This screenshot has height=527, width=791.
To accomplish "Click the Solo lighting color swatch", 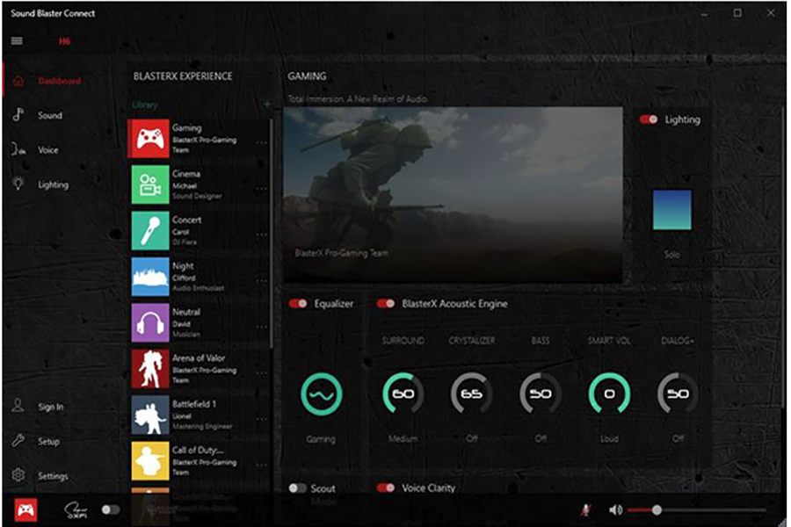I will [671, 210].
